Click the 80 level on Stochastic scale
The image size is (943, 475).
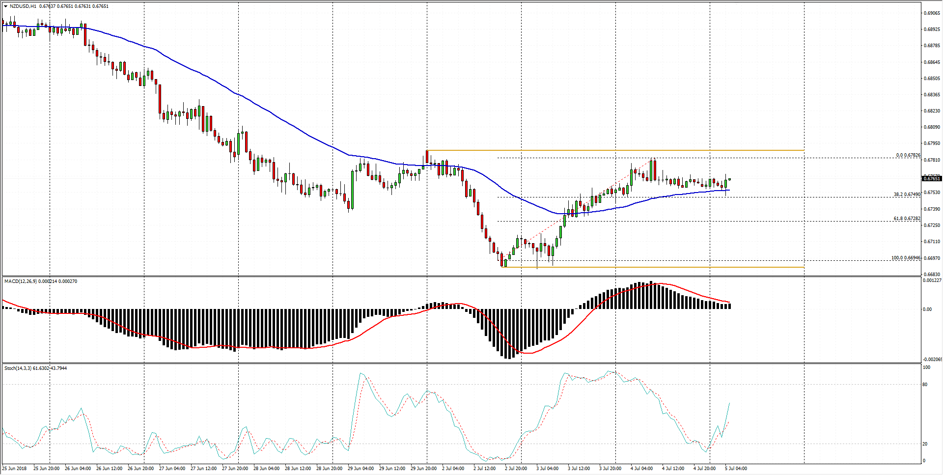tap(925, 385)
